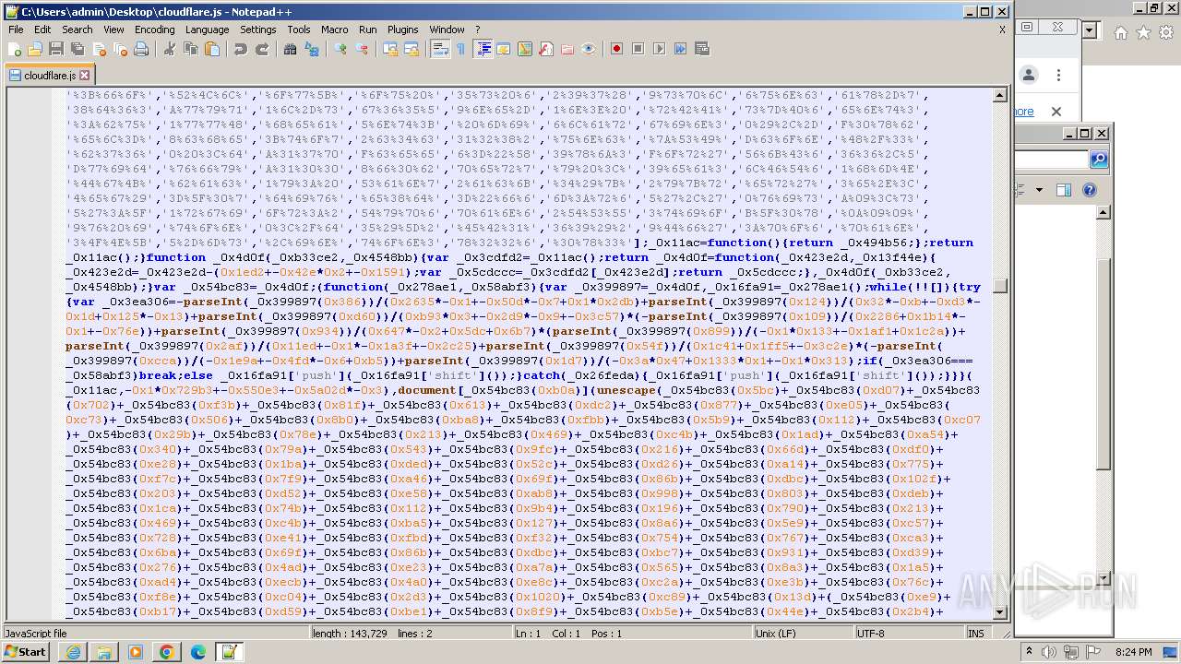
Task: Click the Open file toolbar icon
Action: pos(35,49)
